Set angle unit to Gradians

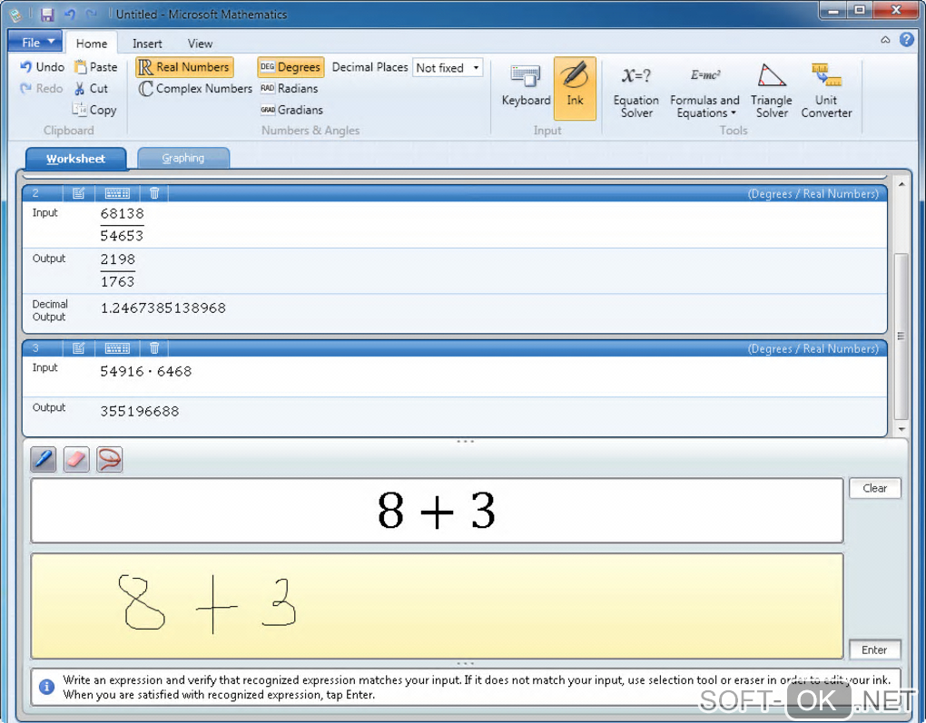point(291,110)
